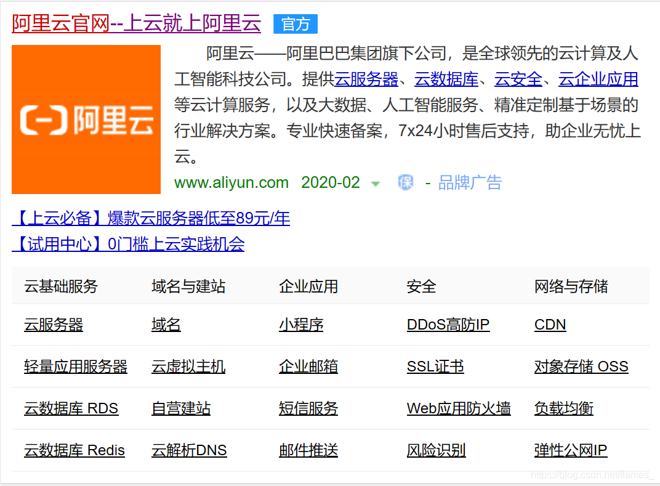Follow the 云数据库 link in the description

click(x=446, y=79)
